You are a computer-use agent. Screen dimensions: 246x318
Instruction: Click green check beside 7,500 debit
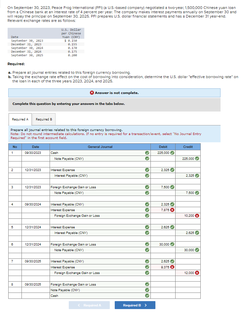point(172,187)
